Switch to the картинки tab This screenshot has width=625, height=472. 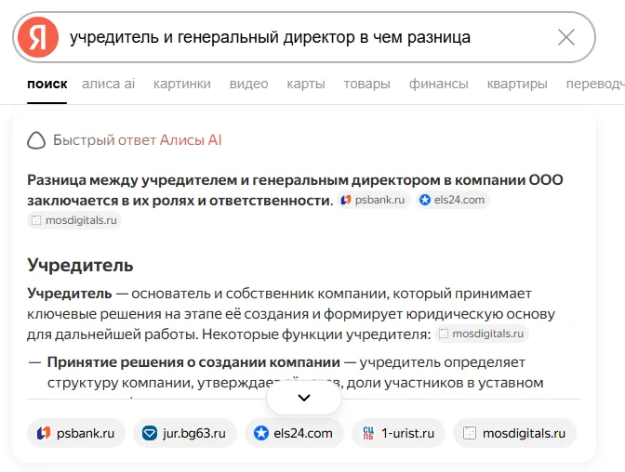point(181,84)
